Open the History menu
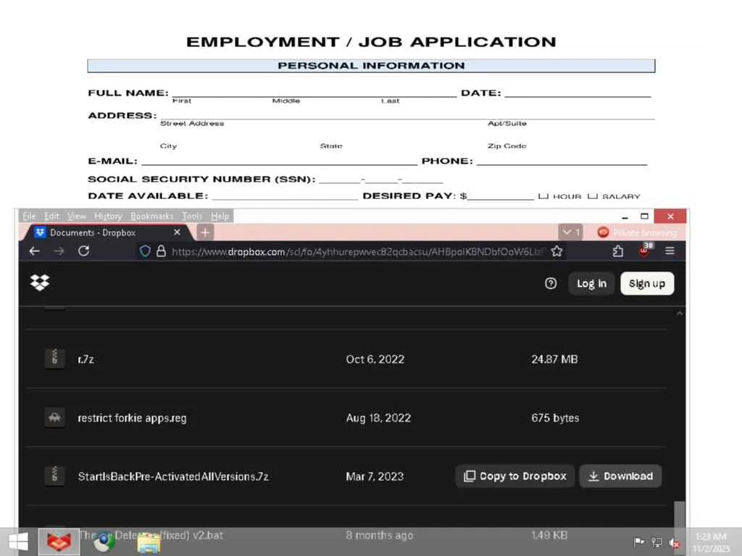The width and height of the screenshot is (742, 556). [108, 216]
